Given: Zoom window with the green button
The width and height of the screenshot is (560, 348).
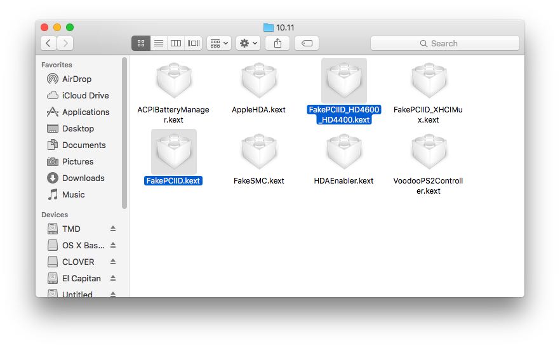Looking at the screenshot, I should 70,27.
